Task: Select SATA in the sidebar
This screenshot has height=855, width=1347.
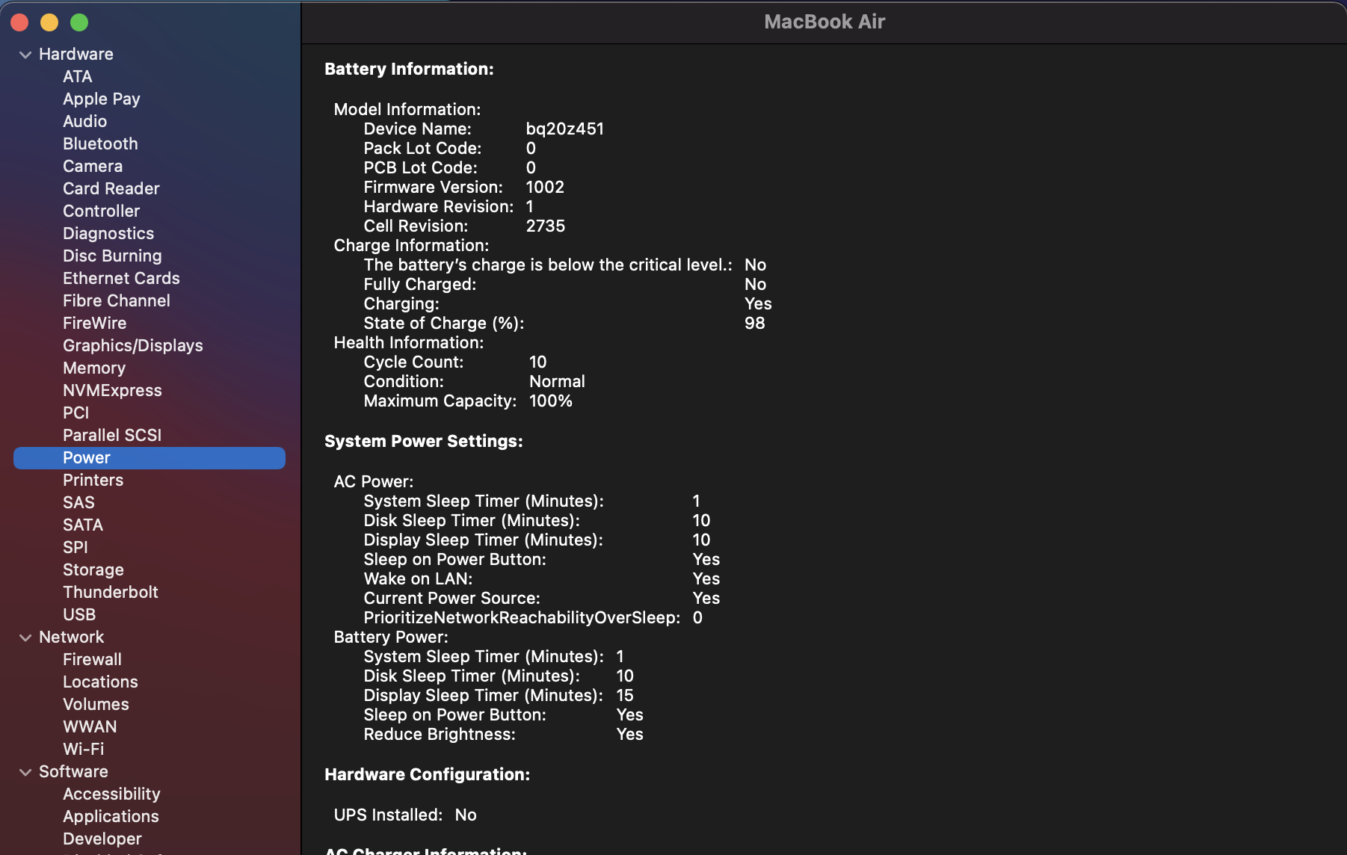Action: coord(83,525)
